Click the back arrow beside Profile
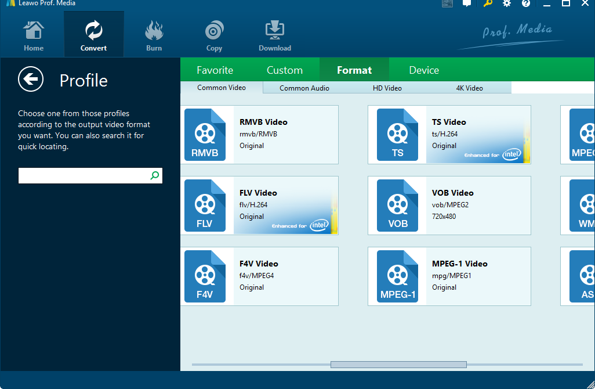Image resolution: width=595 pixels, height=389 pixels. click(x=31, y=79)
